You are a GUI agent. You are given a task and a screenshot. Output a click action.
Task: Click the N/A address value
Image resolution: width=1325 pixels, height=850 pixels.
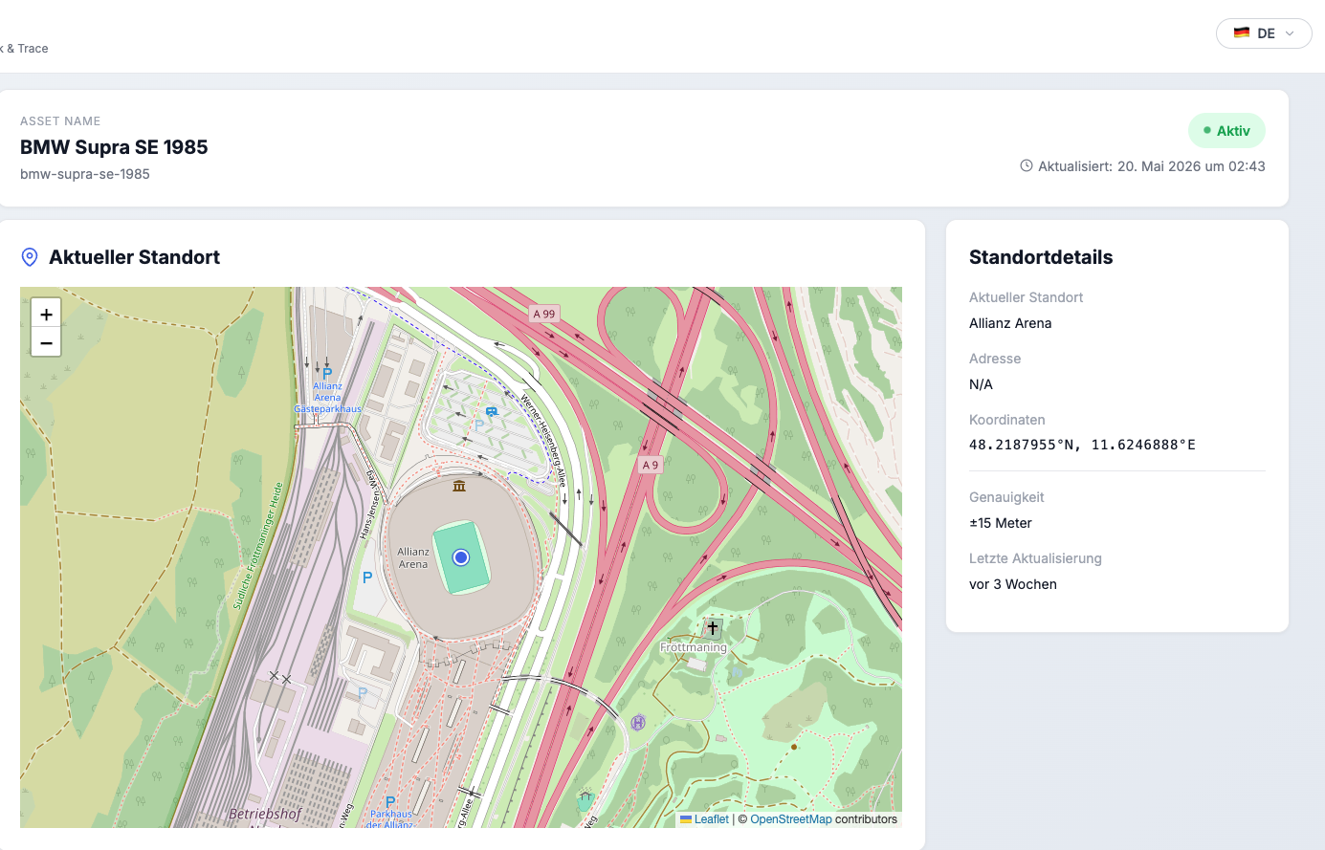[981, 384]
